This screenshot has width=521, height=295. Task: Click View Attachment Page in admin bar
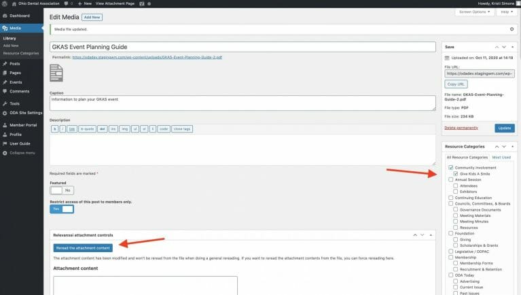click(115, 3)
